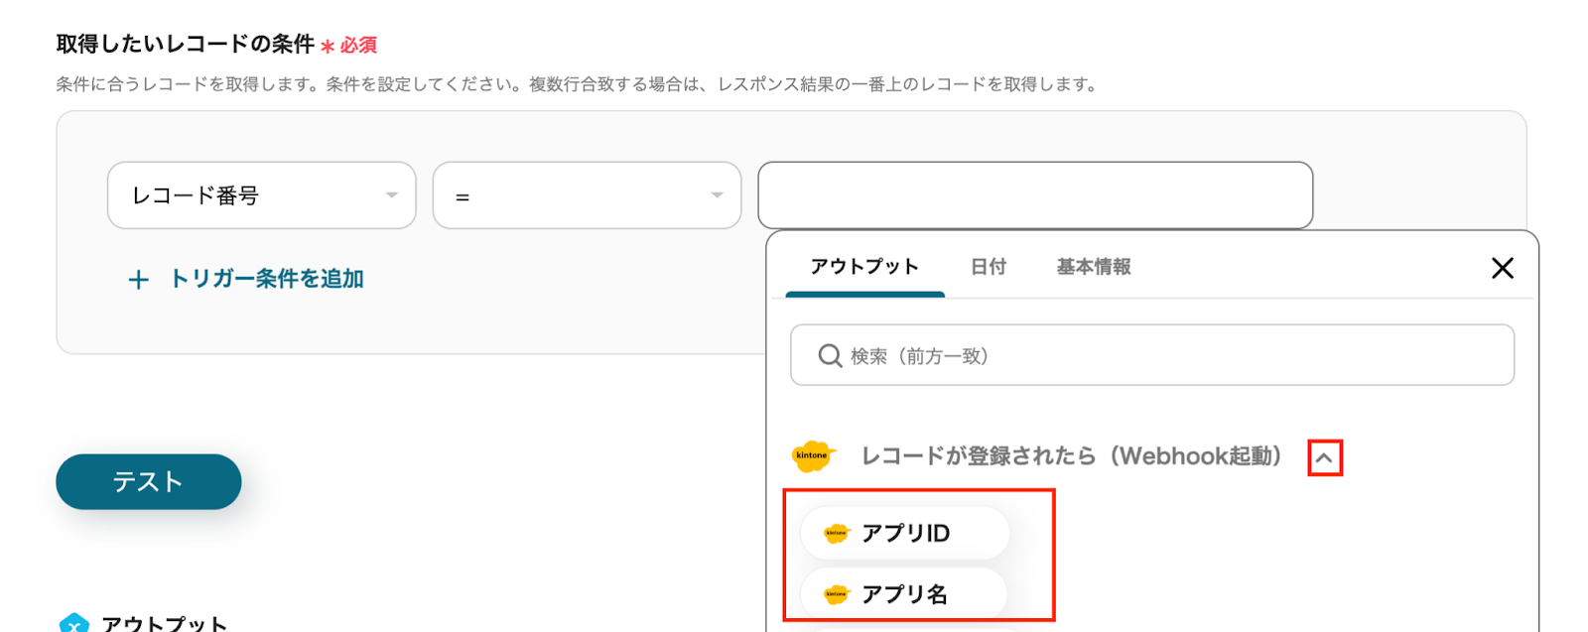Select the アプリID output chip

click(x=904, y=534)
